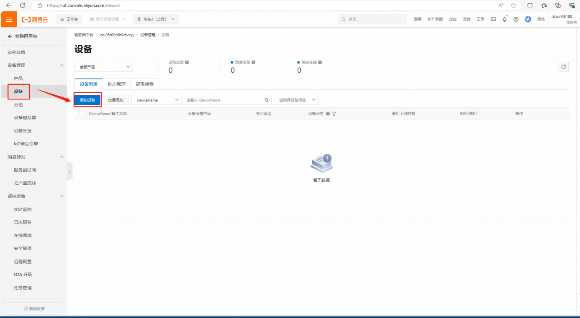The width and height of the screenshot is (580, 318).
Task: Open the DeviceName search-type dropdown
Action: [157, 100]
